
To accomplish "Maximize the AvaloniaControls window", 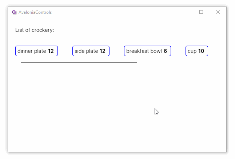I will pos(201,12).
